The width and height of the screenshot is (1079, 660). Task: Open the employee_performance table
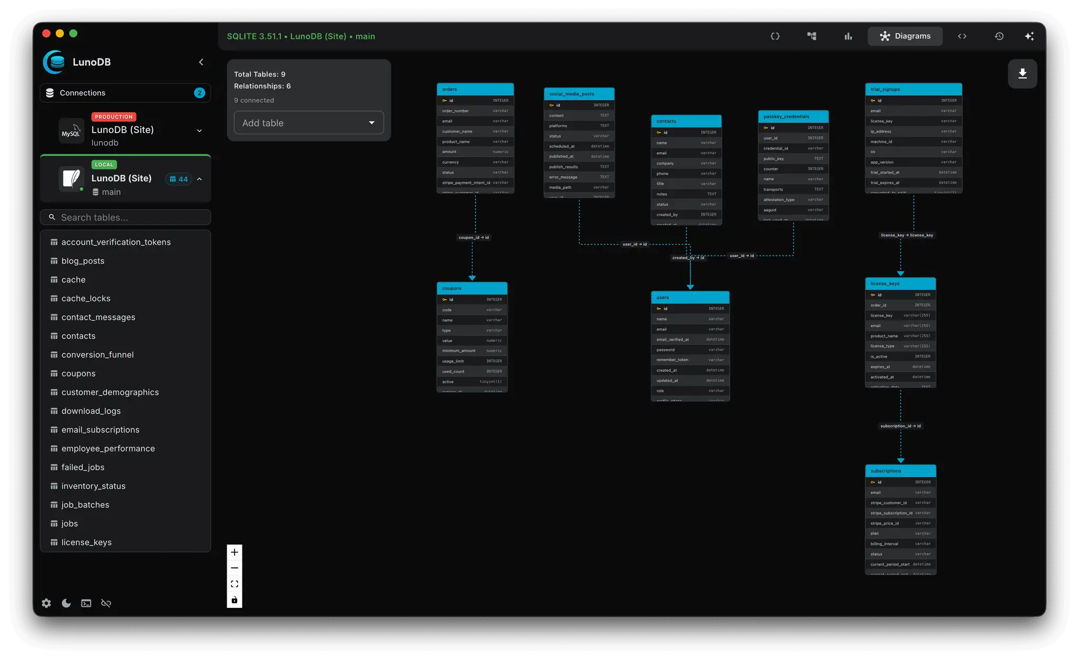pyautogui.click(x=125, y=449)
